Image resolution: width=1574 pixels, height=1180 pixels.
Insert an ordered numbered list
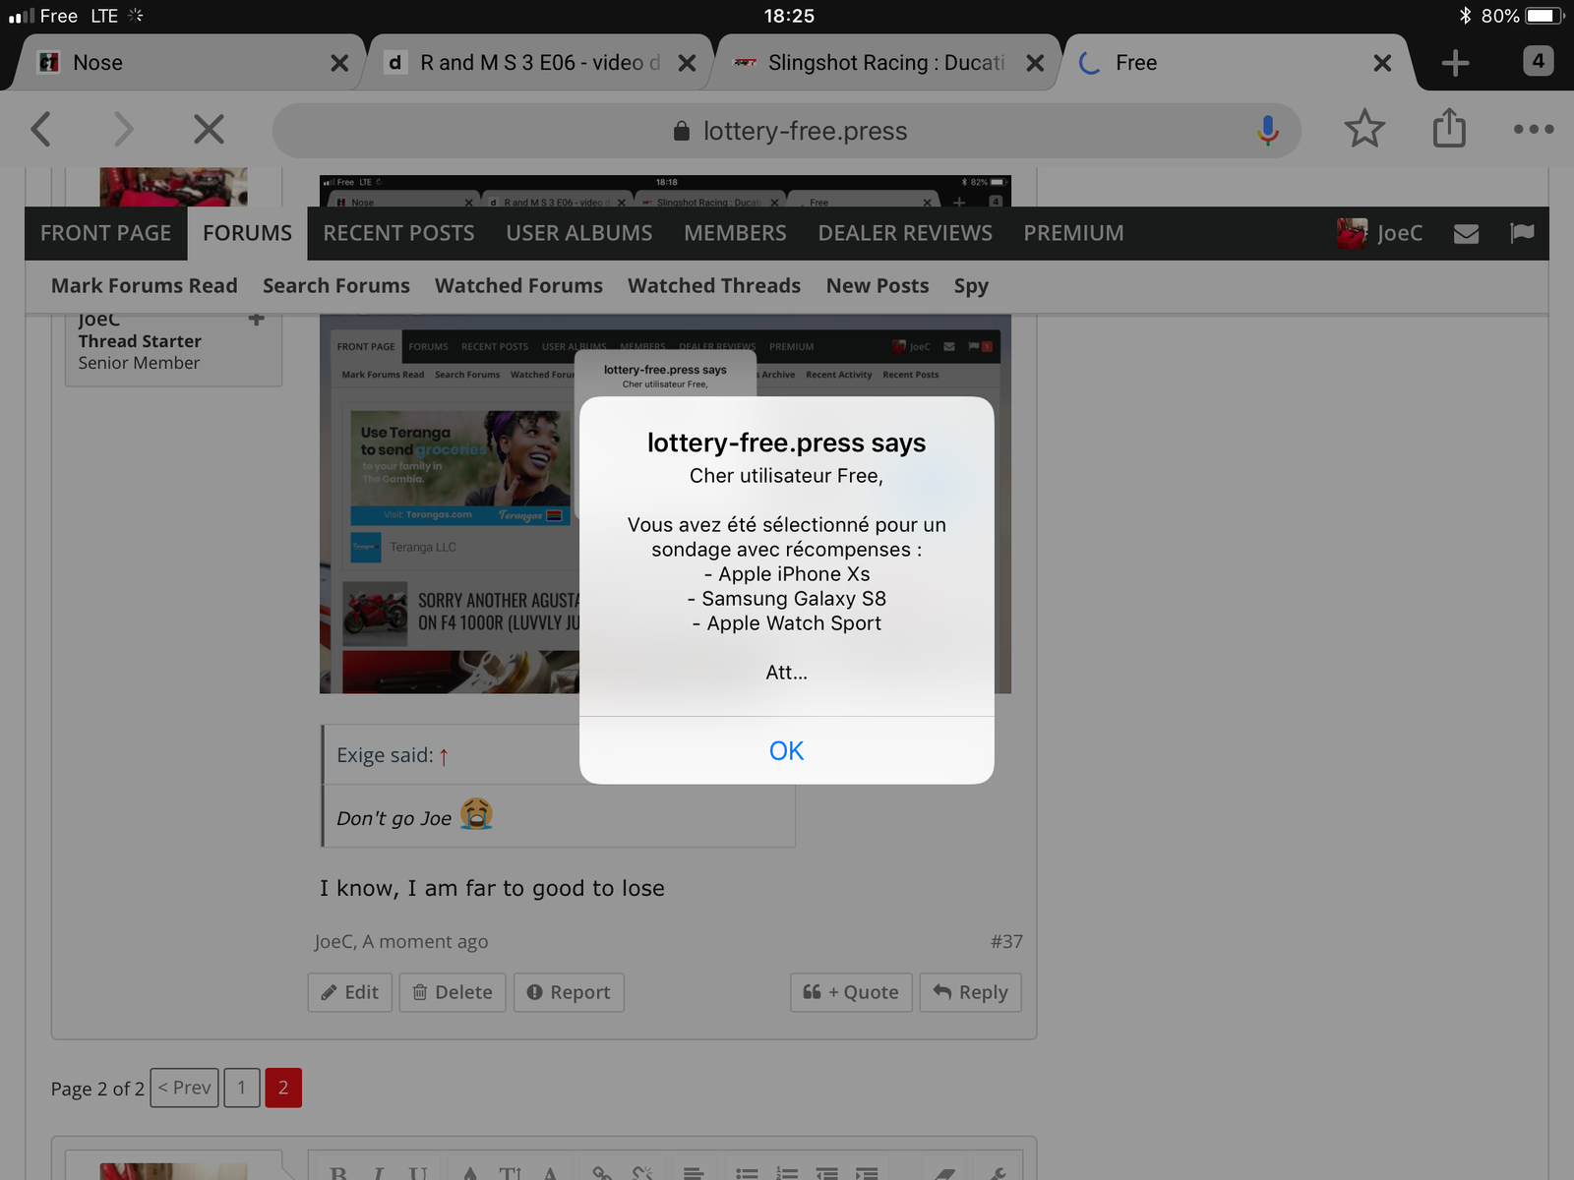787,1173
